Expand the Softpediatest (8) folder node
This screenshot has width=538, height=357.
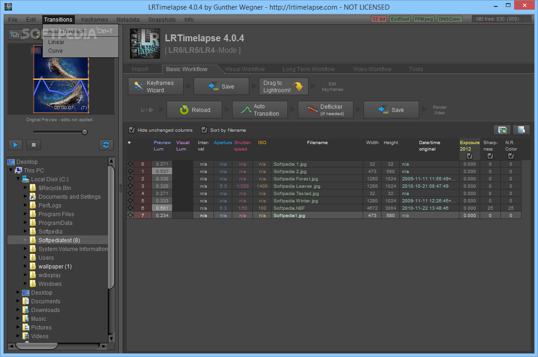click(25, 240)
